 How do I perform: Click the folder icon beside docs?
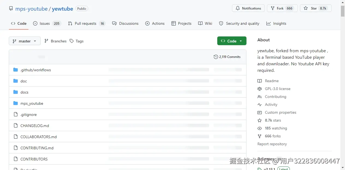(x=16, y=92)
